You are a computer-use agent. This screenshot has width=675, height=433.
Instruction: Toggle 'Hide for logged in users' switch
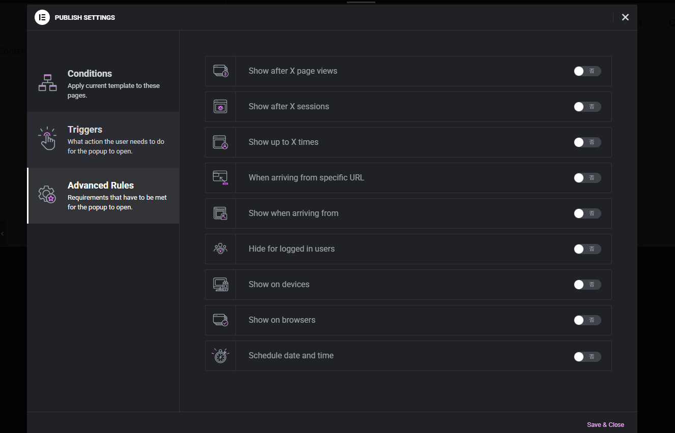[587, 249]
